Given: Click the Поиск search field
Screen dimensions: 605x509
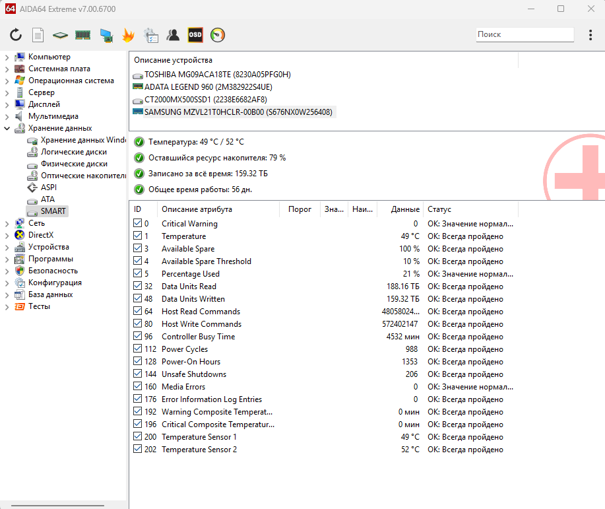Looking at the screenshot, I should tap(525, 34).
